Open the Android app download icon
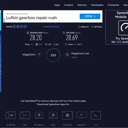Screen dimensions: 128x128 (x=11, y=115)
